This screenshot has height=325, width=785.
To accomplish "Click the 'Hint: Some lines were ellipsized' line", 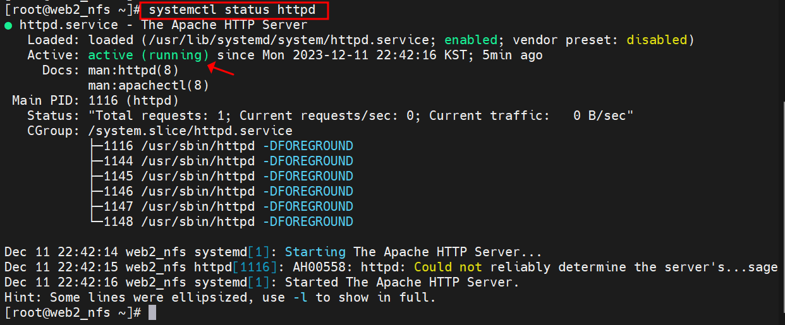I will click(220, 297).
